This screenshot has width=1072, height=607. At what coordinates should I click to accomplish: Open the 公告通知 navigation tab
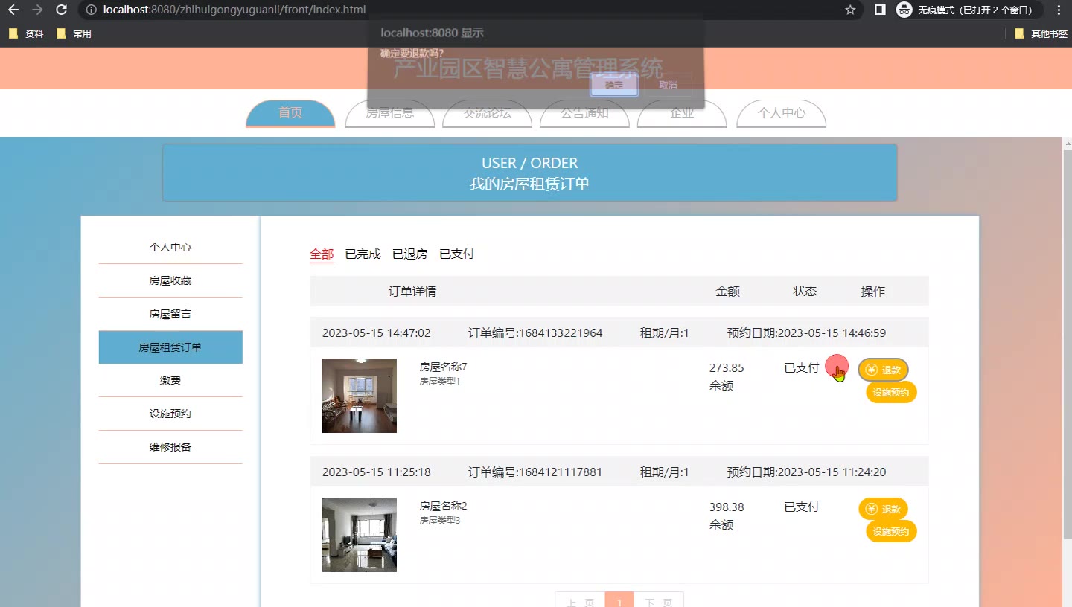[x=585, y=113]
